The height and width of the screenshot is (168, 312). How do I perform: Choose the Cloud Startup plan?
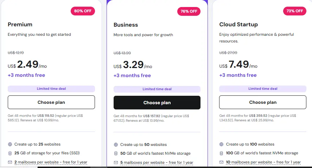[x=262, y=102]
